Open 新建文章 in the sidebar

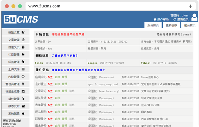click(16, 33)
